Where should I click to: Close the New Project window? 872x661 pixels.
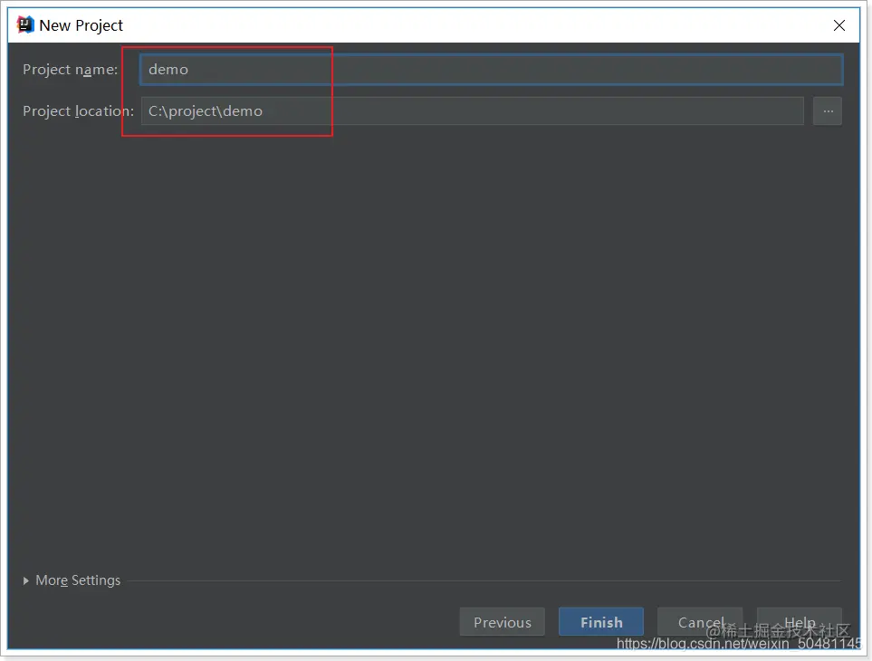point(839,25)
